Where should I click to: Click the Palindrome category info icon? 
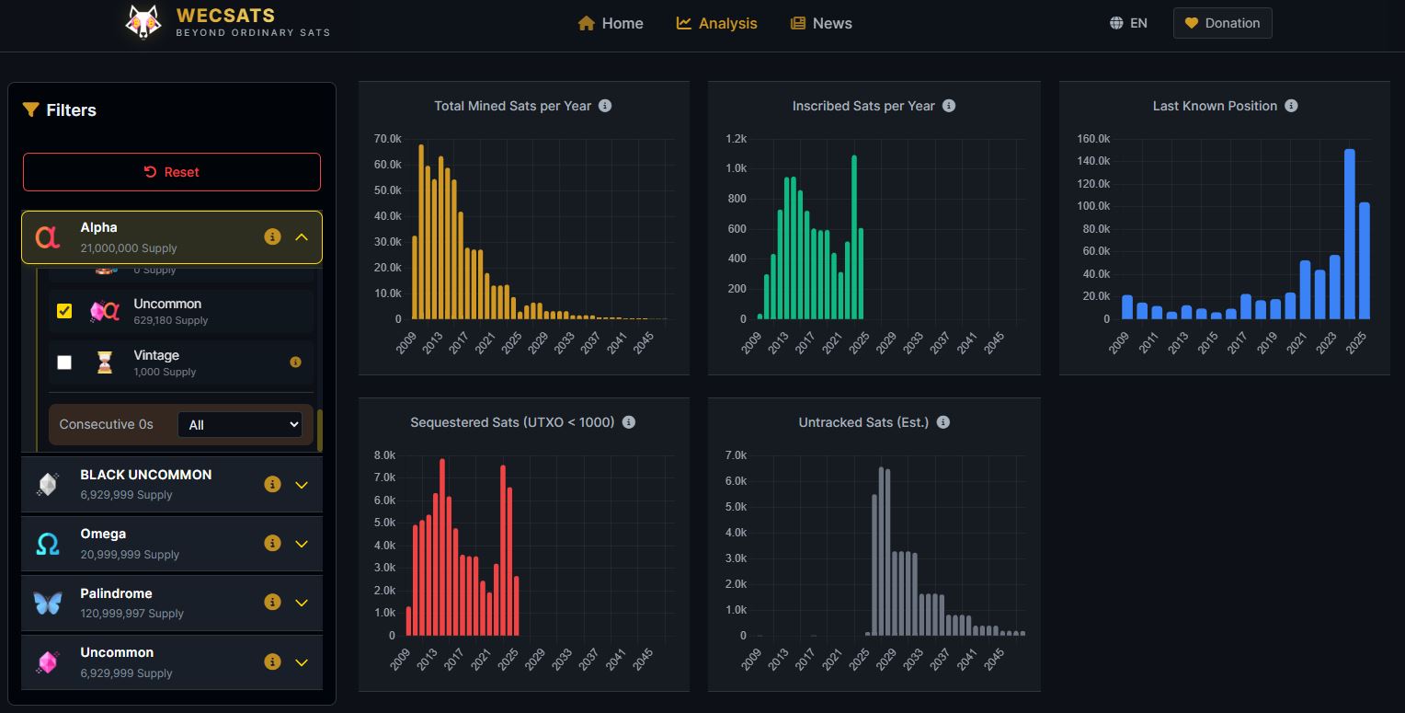[x=272, y=603]
